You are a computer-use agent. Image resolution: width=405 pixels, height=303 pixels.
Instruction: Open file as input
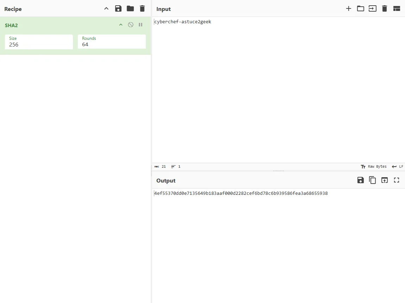click(x=373, y=8)
